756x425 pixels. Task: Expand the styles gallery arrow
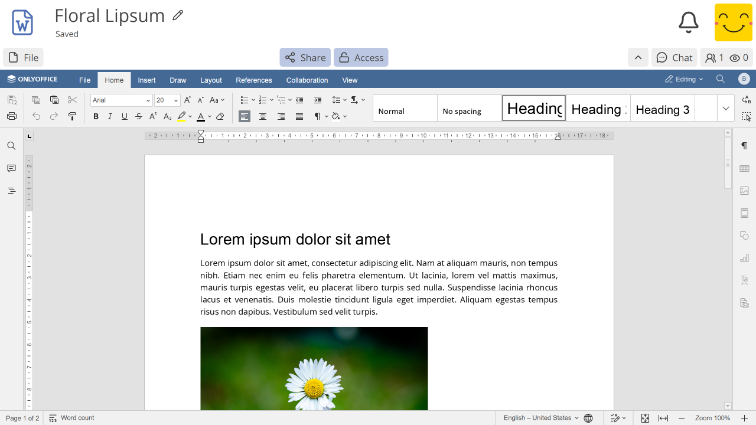[x=726, y=108]
